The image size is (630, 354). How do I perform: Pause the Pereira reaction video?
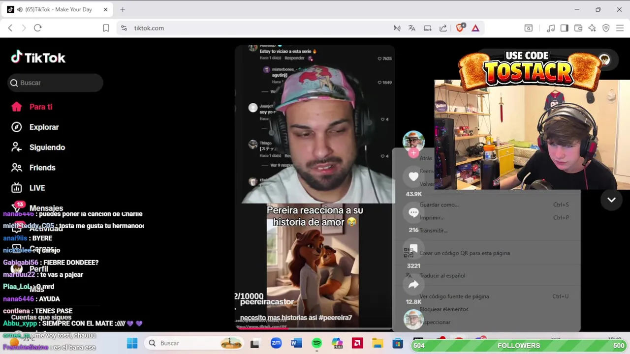[315, 187]
